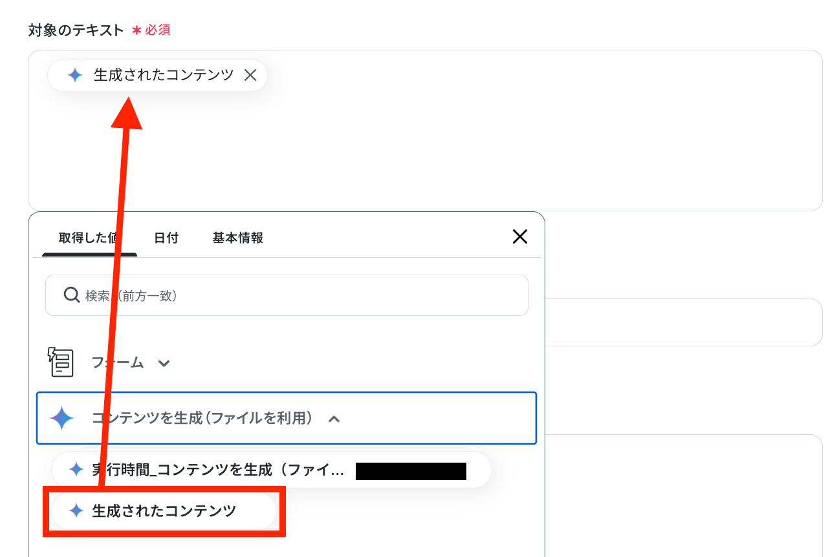837x557 pixels.
Task: Expand the フォーム section chevron
Action: [164, 363]
